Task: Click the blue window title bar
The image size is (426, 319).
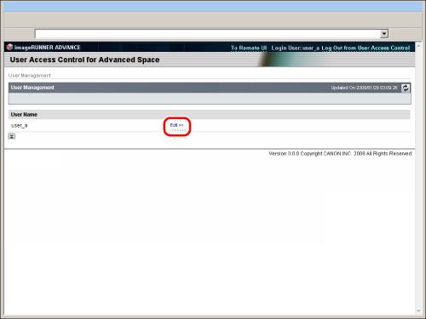Action: pyautogui.click(x=213, y=6)
